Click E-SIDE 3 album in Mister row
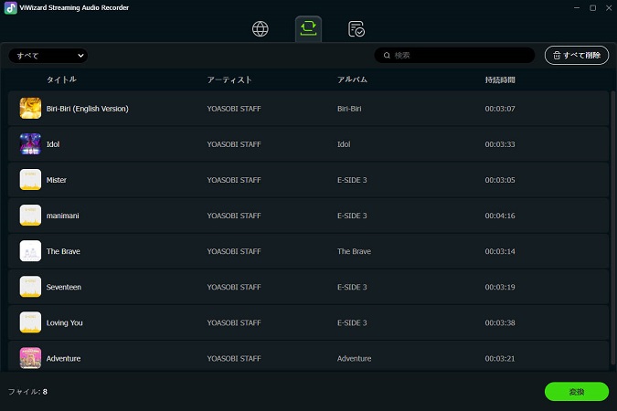 [x=352, y=180]
